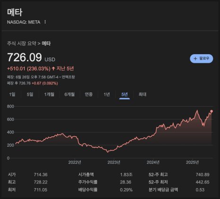Click the 분기 배당금 금액 value 0.53
The width and height of the screenshot is (220, 199).
tap(200, 190)
